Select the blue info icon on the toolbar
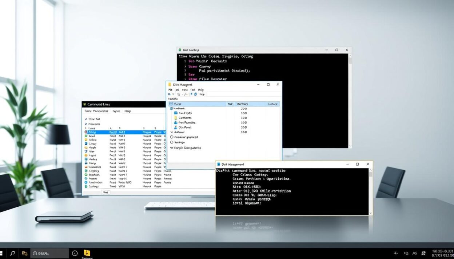The width and height of the screenshot is (454, 259). pyautogui.click(x=192, y=94)
